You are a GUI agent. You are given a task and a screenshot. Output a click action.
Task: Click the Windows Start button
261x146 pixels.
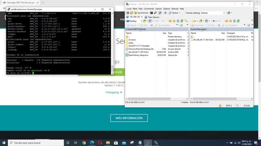click(x=4, y=143)
